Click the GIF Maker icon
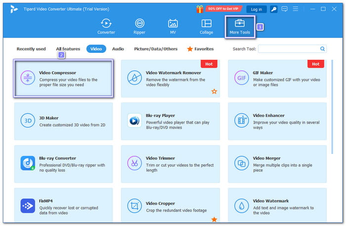 [241, 78]
